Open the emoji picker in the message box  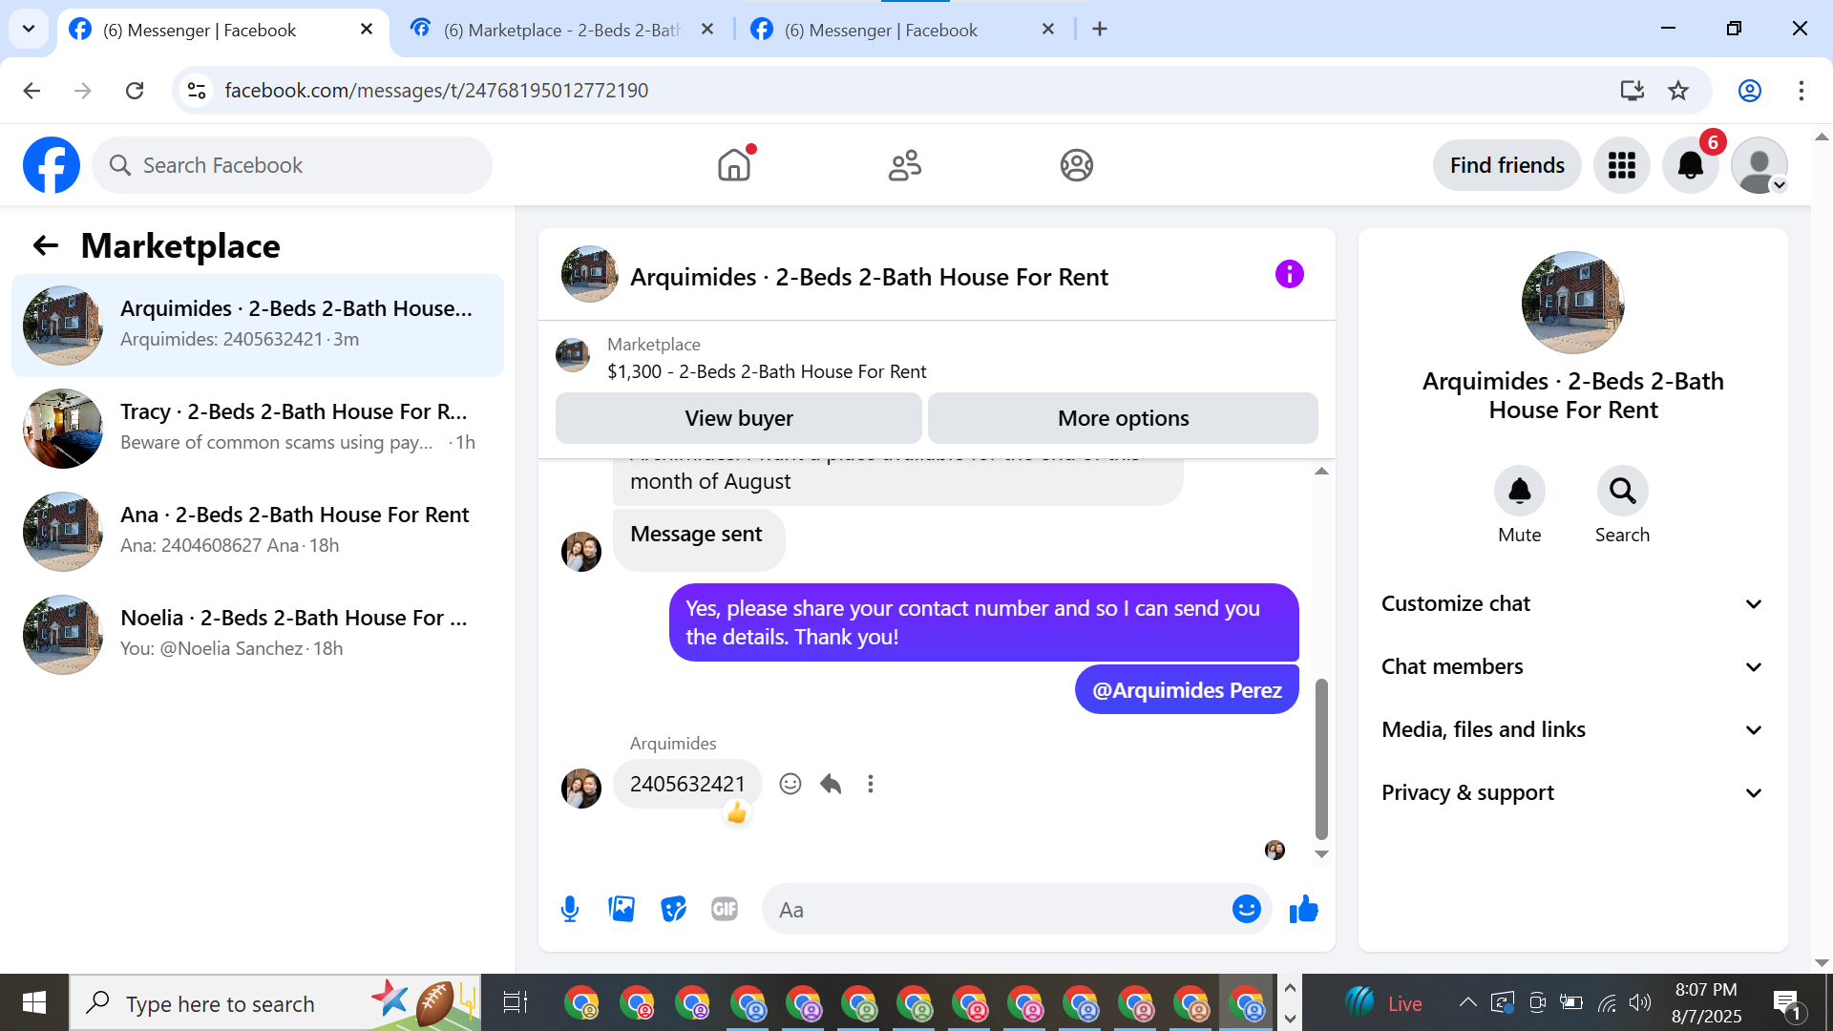(1247, 910)
